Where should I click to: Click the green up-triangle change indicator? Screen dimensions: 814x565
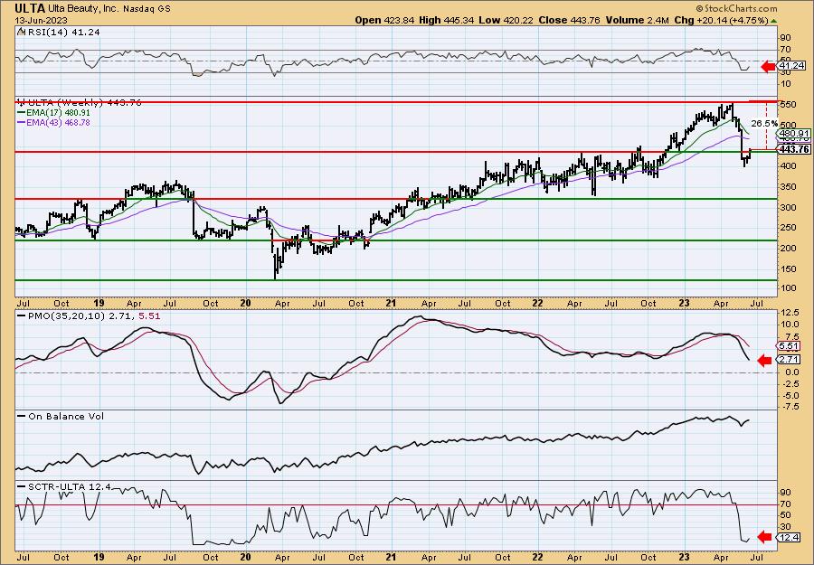click(x=774, y=21)
